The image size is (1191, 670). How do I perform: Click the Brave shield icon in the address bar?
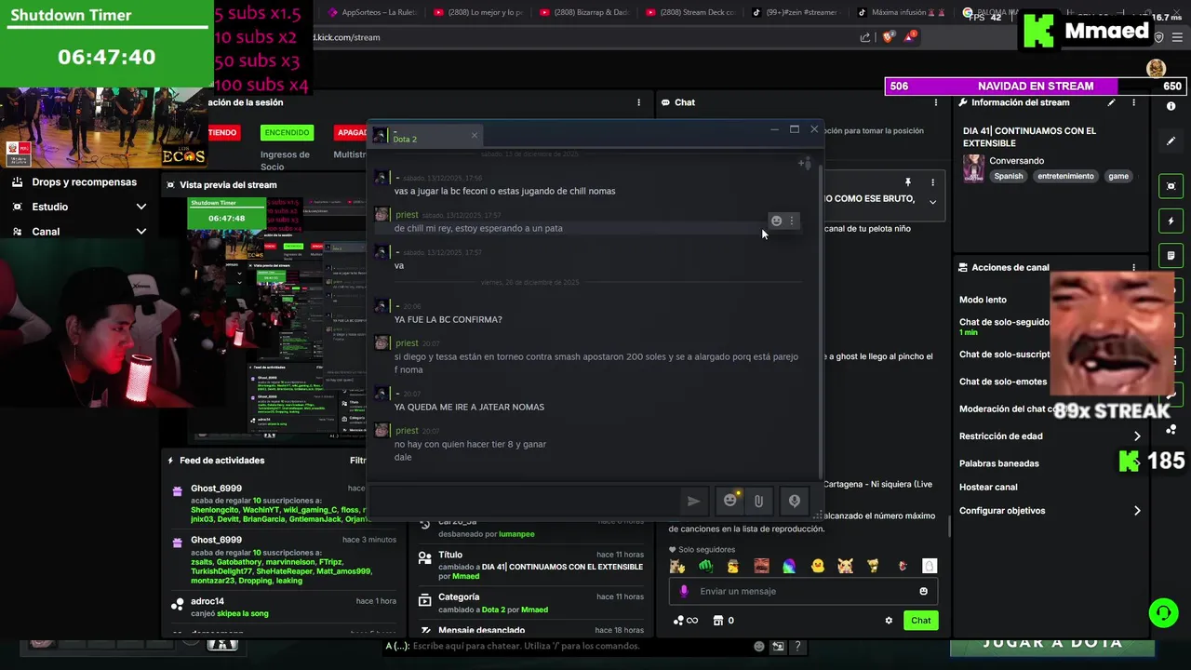point(888,37)
